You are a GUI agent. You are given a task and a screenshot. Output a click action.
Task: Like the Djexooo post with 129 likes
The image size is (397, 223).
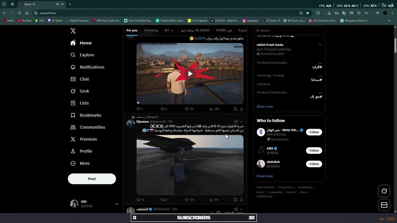point(189,200)
